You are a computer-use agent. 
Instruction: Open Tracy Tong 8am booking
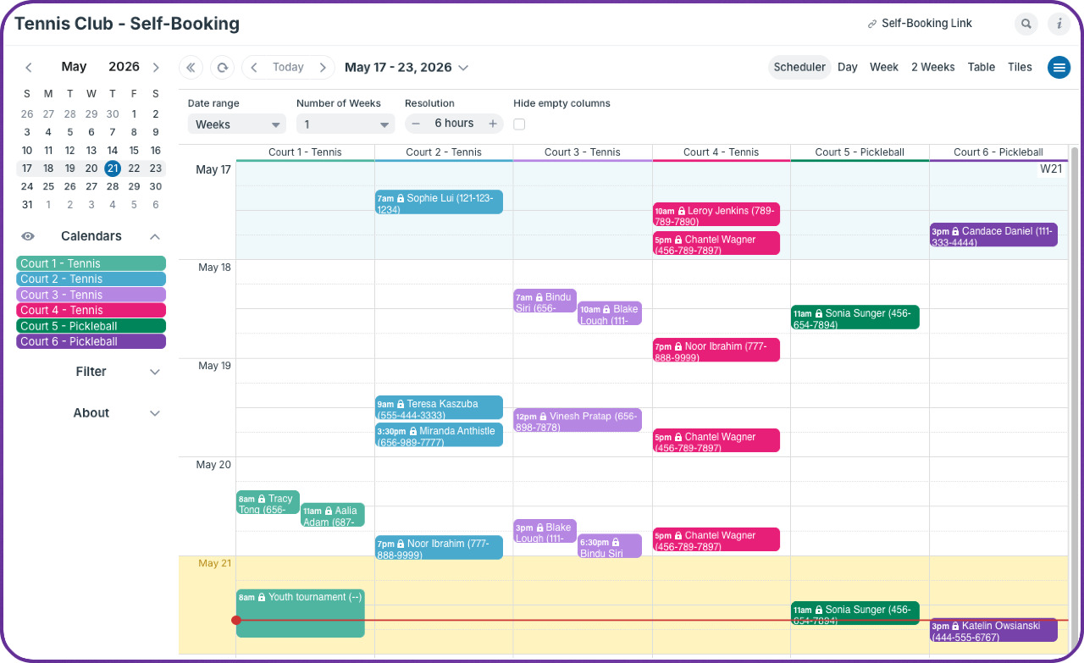pos(268,502)
